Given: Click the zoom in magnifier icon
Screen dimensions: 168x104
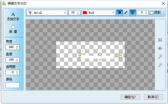Looking at the screenshot, I should click(160, 56).
